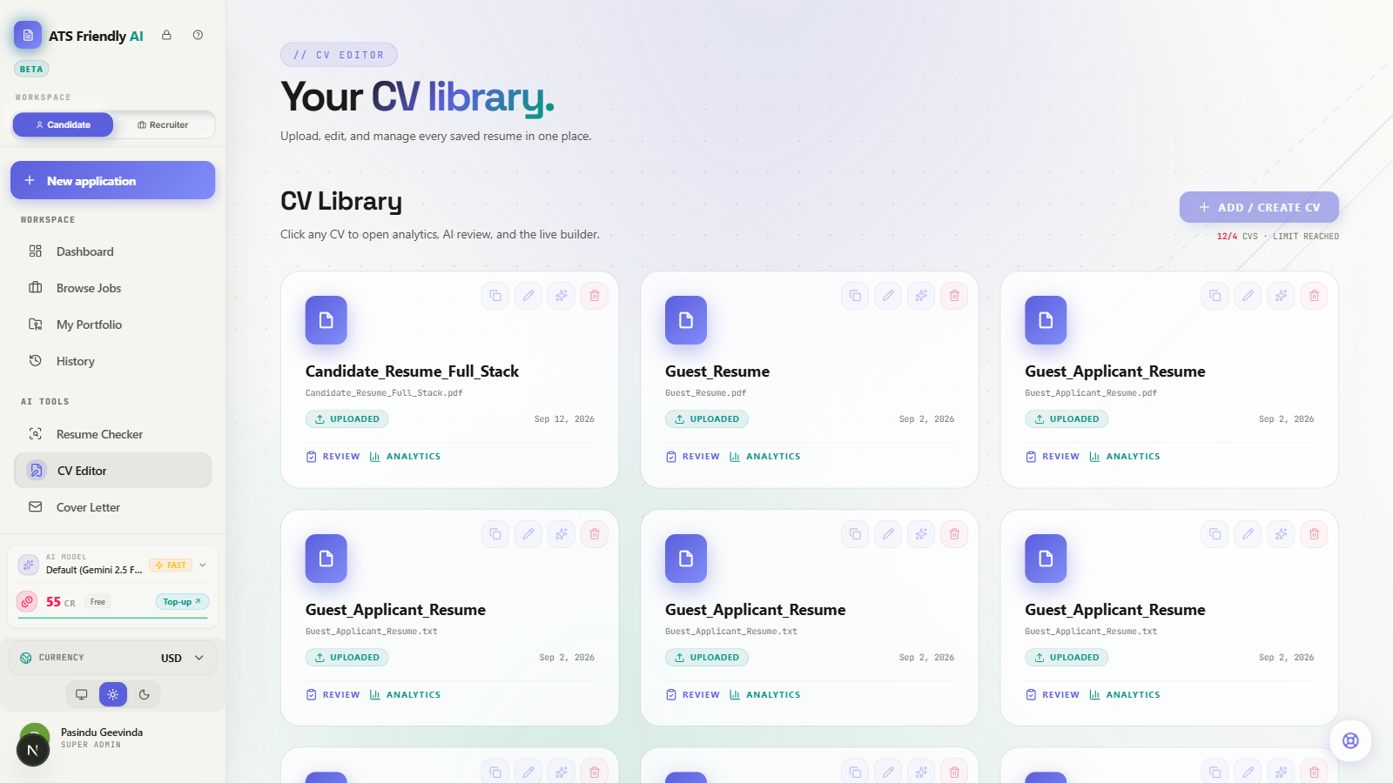Open Review for Guest_Resume
Screen dimensions: 1393x783
pos(692,457)
